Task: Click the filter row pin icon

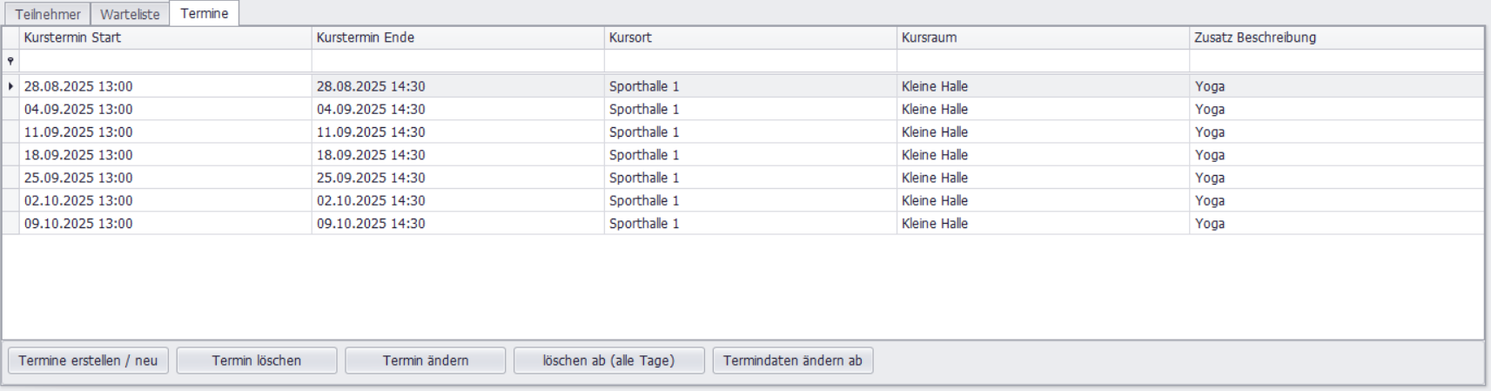Action: [10, 61]
